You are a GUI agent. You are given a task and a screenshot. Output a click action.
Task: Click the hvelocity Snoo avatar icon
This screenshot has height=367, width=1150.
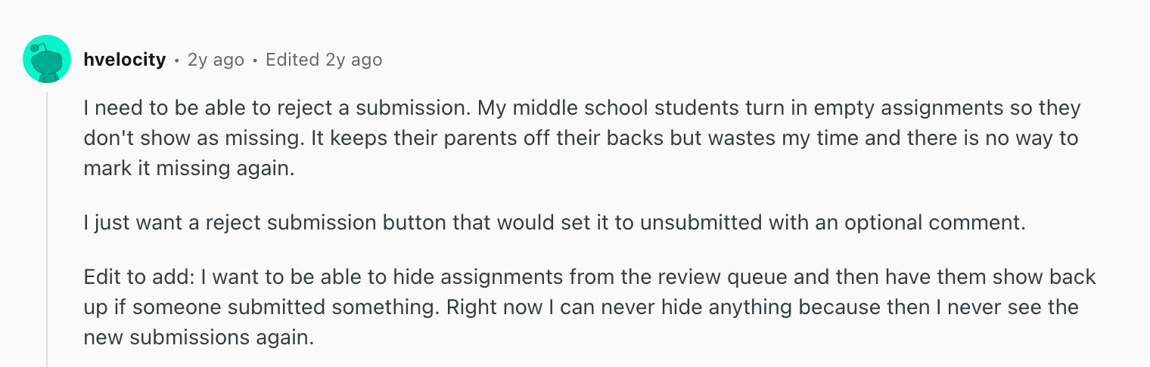pos(47,59)
